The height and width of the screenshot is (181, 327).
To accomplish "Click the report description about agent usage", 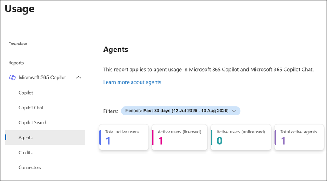I will point(208,70).
